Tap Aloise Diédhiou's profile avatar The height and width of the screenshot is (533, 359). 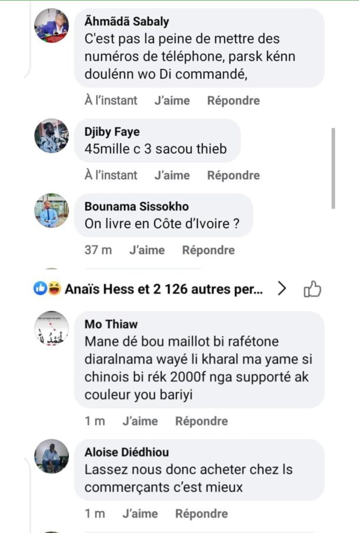52,456
